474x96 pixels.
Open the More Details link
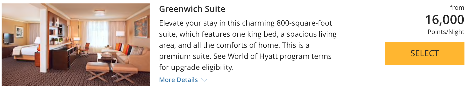[x=178, y=80]
